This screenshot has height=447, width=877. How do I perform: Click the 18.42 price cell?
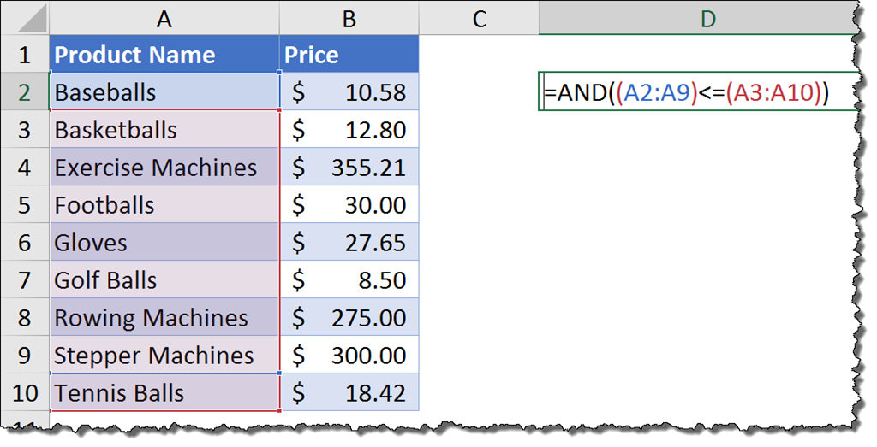[349, 393]
